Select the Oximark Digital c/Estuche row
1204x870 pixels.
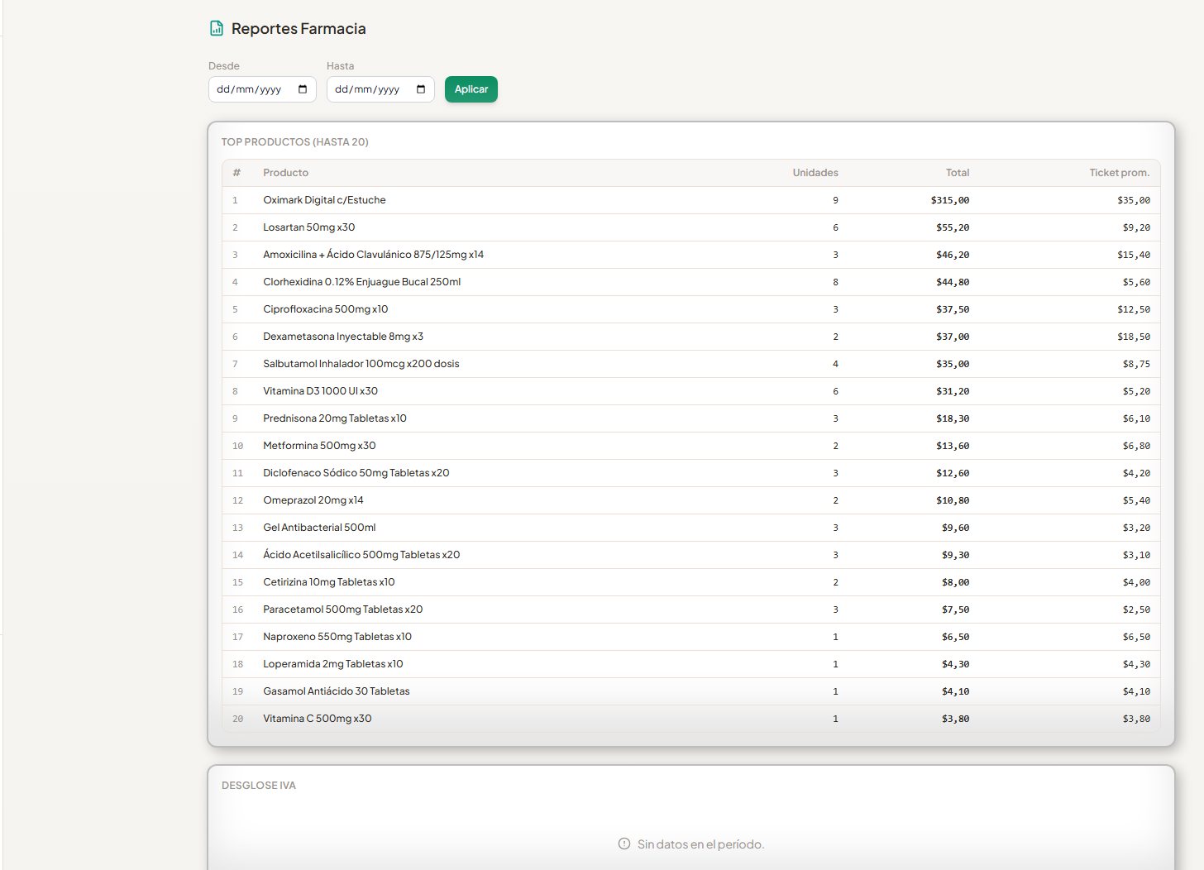coord(691,200)
